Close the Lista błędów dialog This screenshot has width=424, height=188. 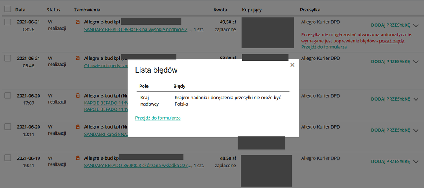[292, 65]
